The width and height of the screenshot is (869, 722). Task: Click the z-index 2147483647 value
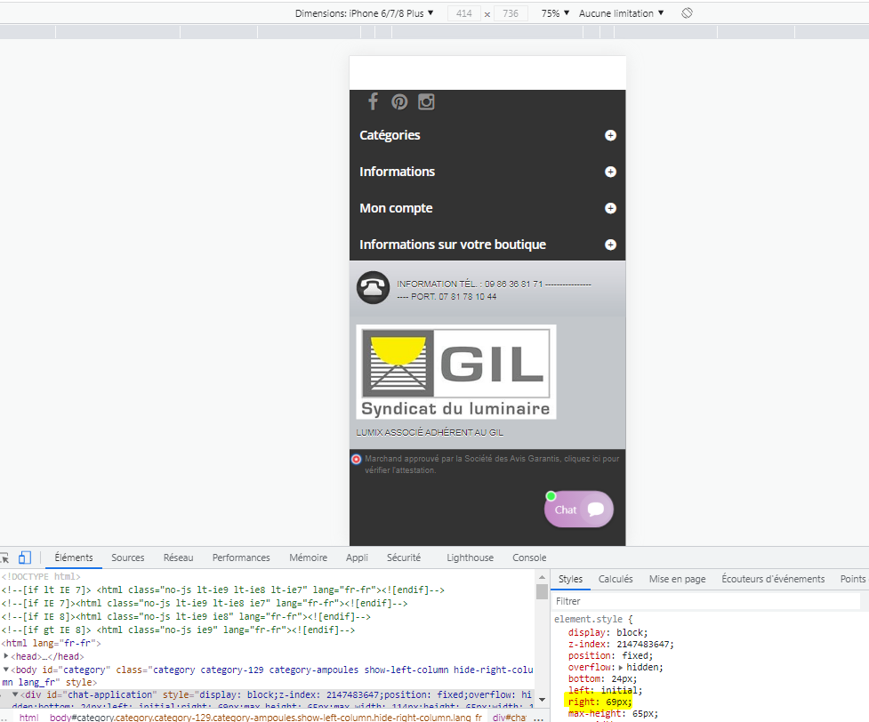click(x=643, y=644)
